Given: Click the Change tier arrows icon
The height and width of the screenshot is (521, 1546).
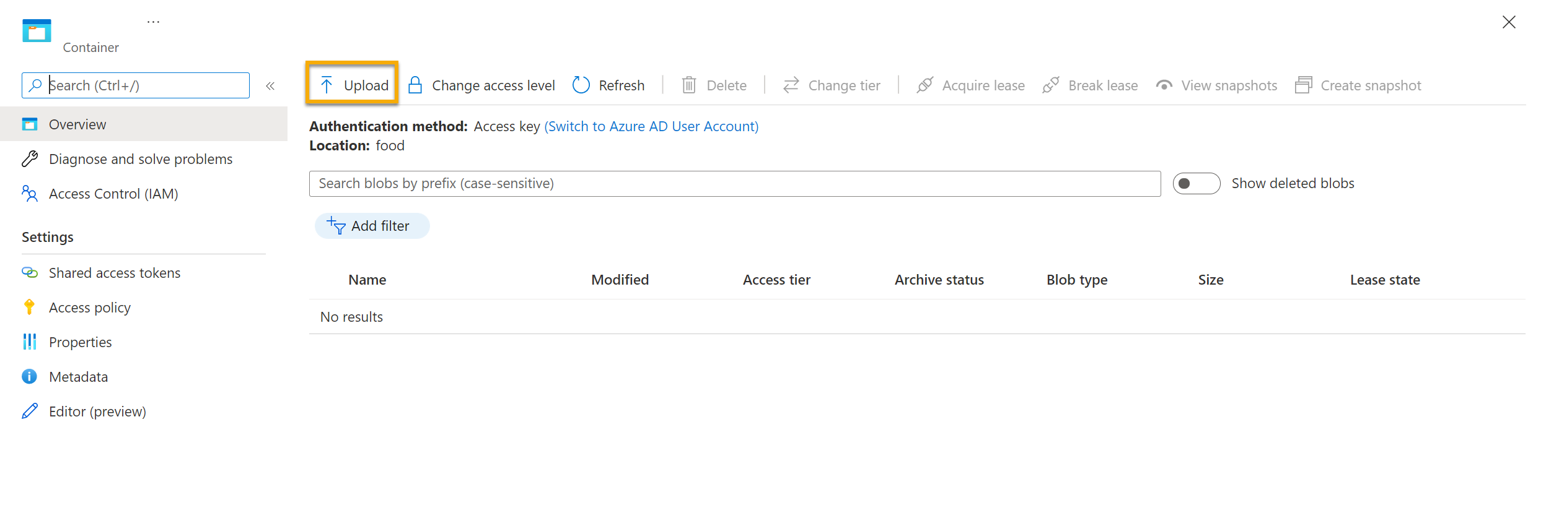Looking at the screenshot, I should click(x=791, y=85).
